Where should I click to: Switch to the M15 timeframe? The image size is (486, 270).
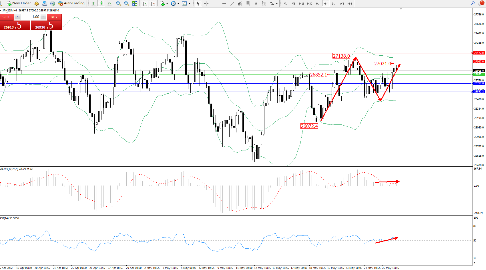coord(302,3)
